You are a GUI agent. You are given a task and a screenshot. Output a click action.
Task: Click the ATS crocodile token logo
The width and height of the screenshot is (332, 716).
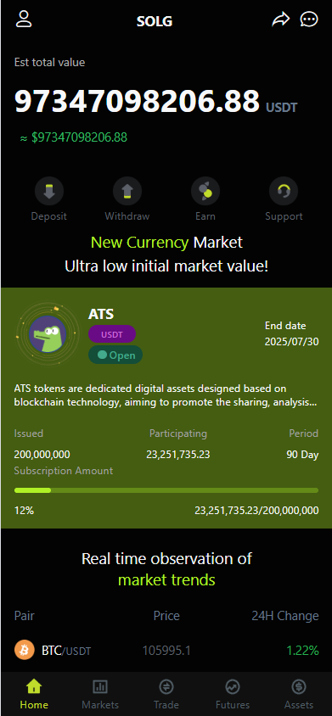(48, 336)
